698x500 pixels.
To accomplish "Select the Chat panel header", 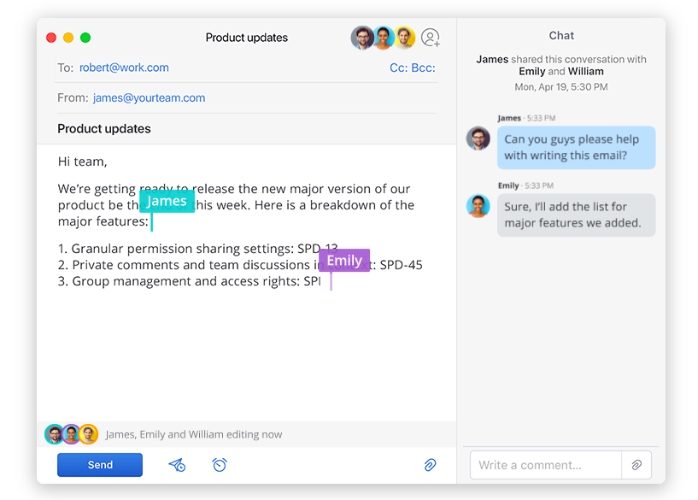I will 560,35.
